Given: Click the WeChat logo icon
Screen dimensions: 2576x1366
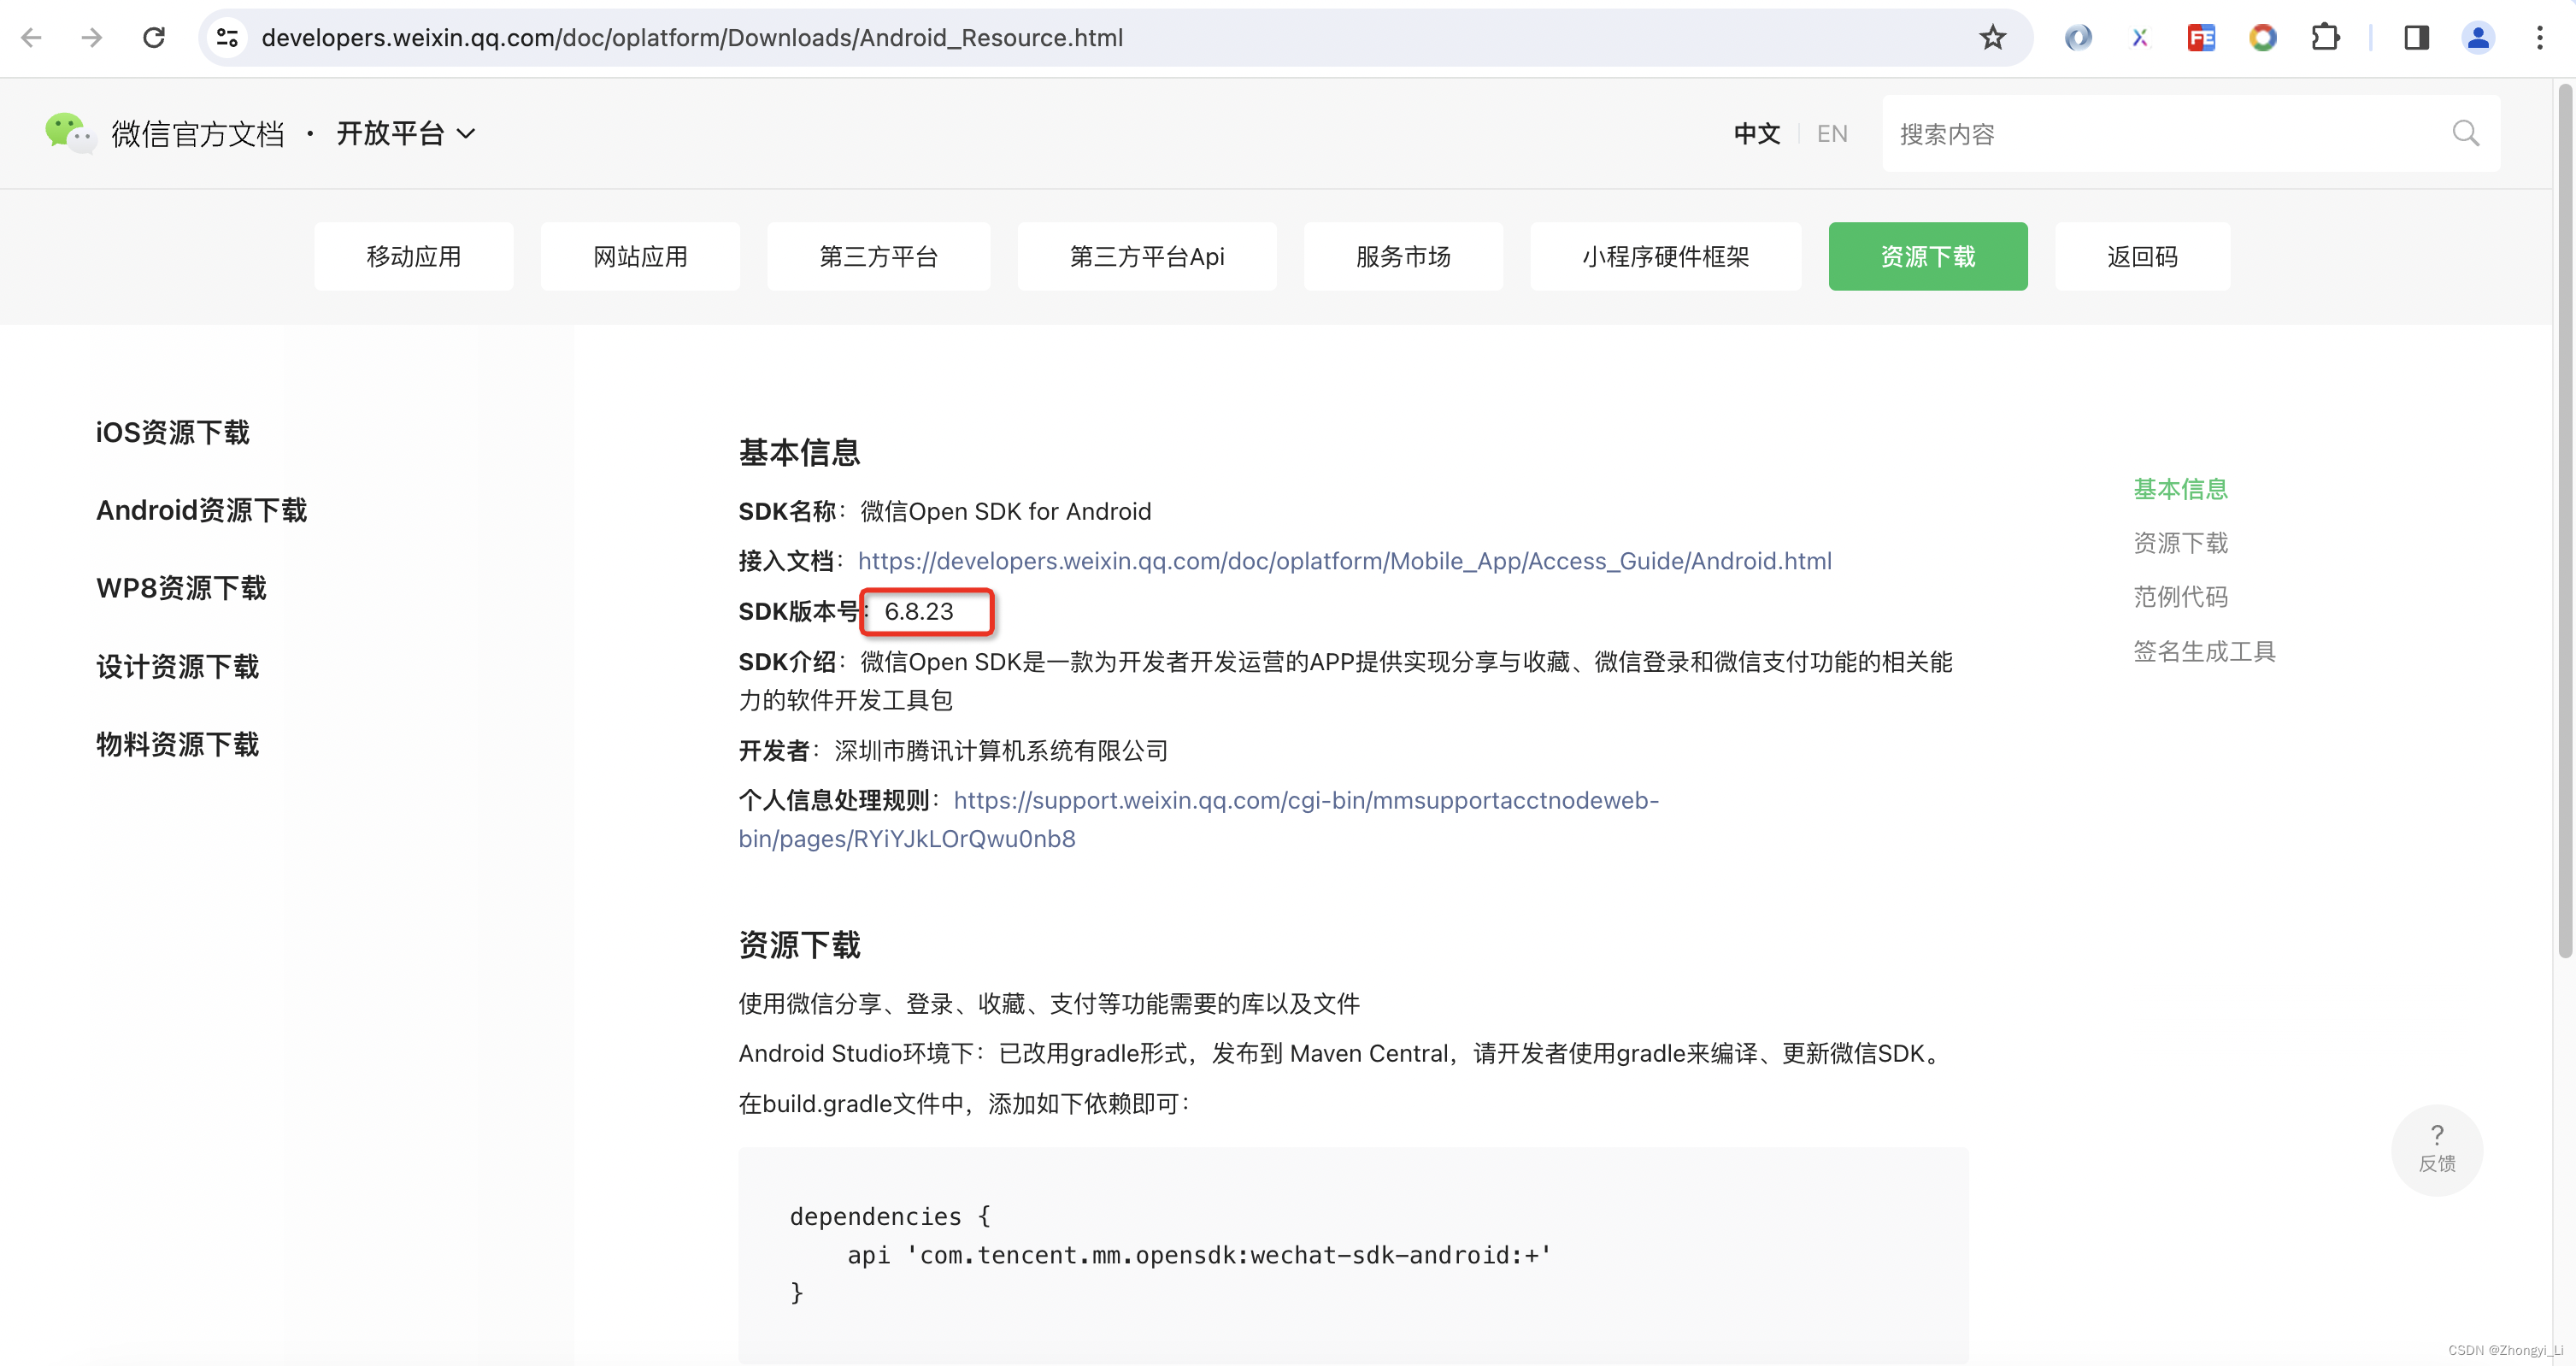Looking at the screenshot, I should 68,133.
